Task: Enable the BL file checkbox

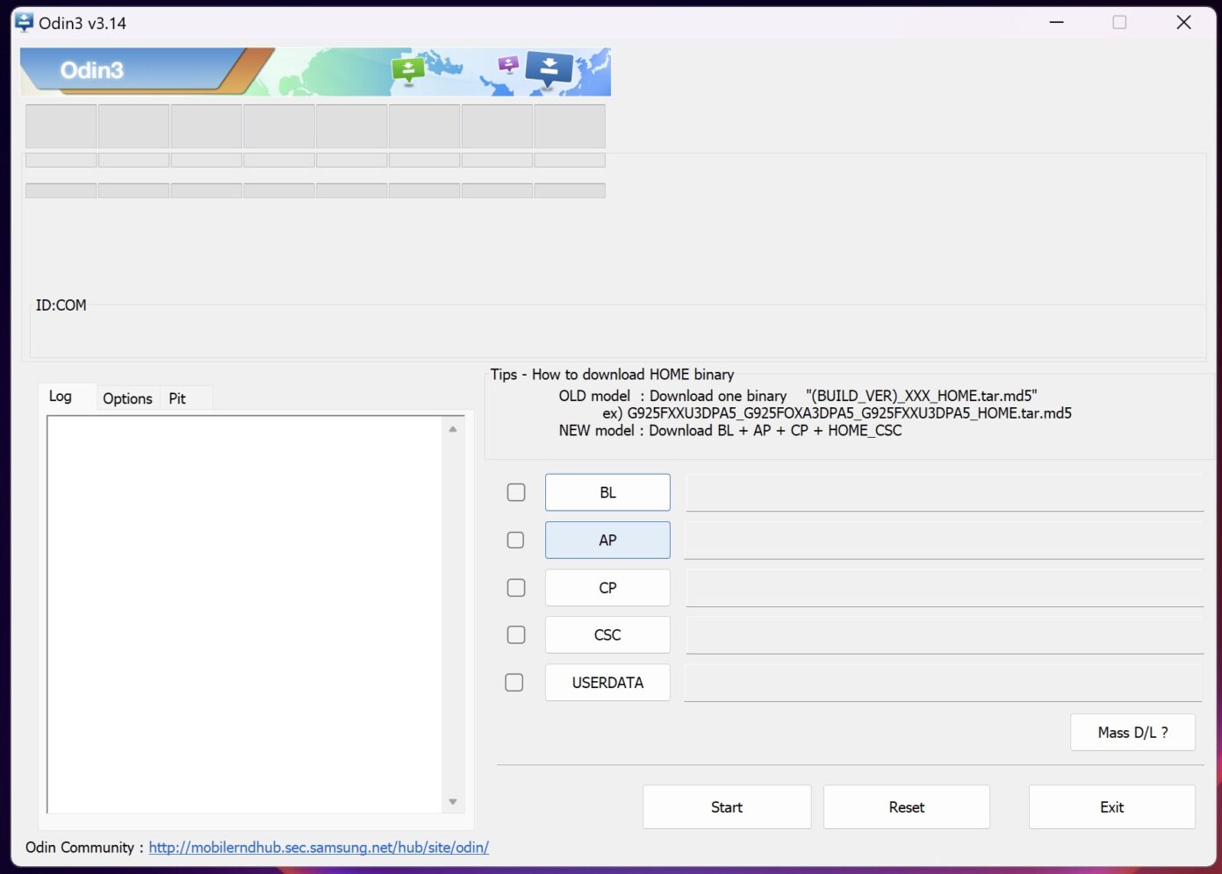Action: click(x=516, y=492)
